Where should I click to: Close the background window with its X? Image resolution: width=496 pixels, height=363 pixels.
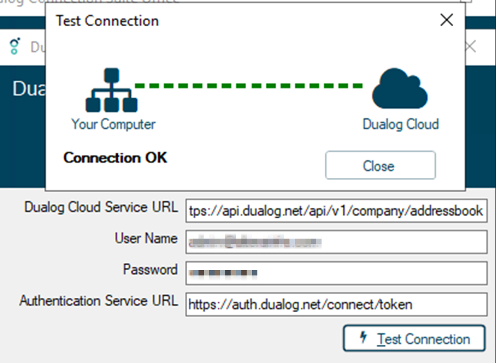[x=471, y=47]
